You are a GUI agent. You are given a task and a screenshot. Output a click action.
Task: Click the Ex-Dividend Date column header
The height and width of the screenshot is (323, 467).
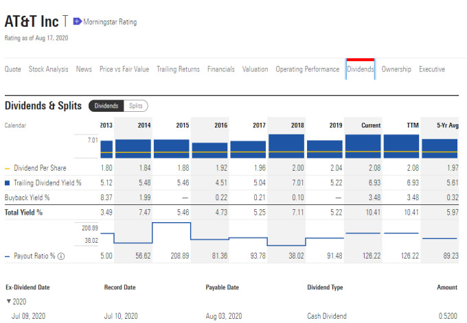(27, 287)
